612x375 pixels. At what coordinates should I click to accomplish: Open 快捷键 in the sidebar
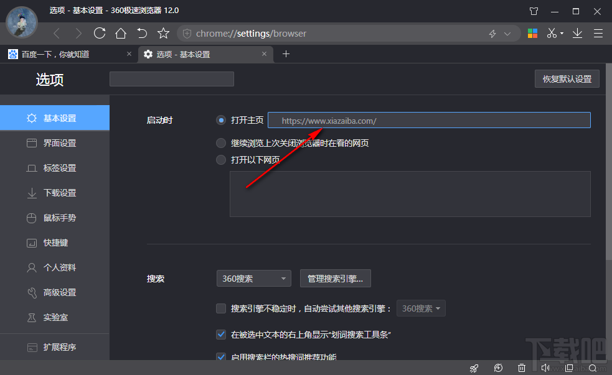pyautogui.click(x=55, y=243)
